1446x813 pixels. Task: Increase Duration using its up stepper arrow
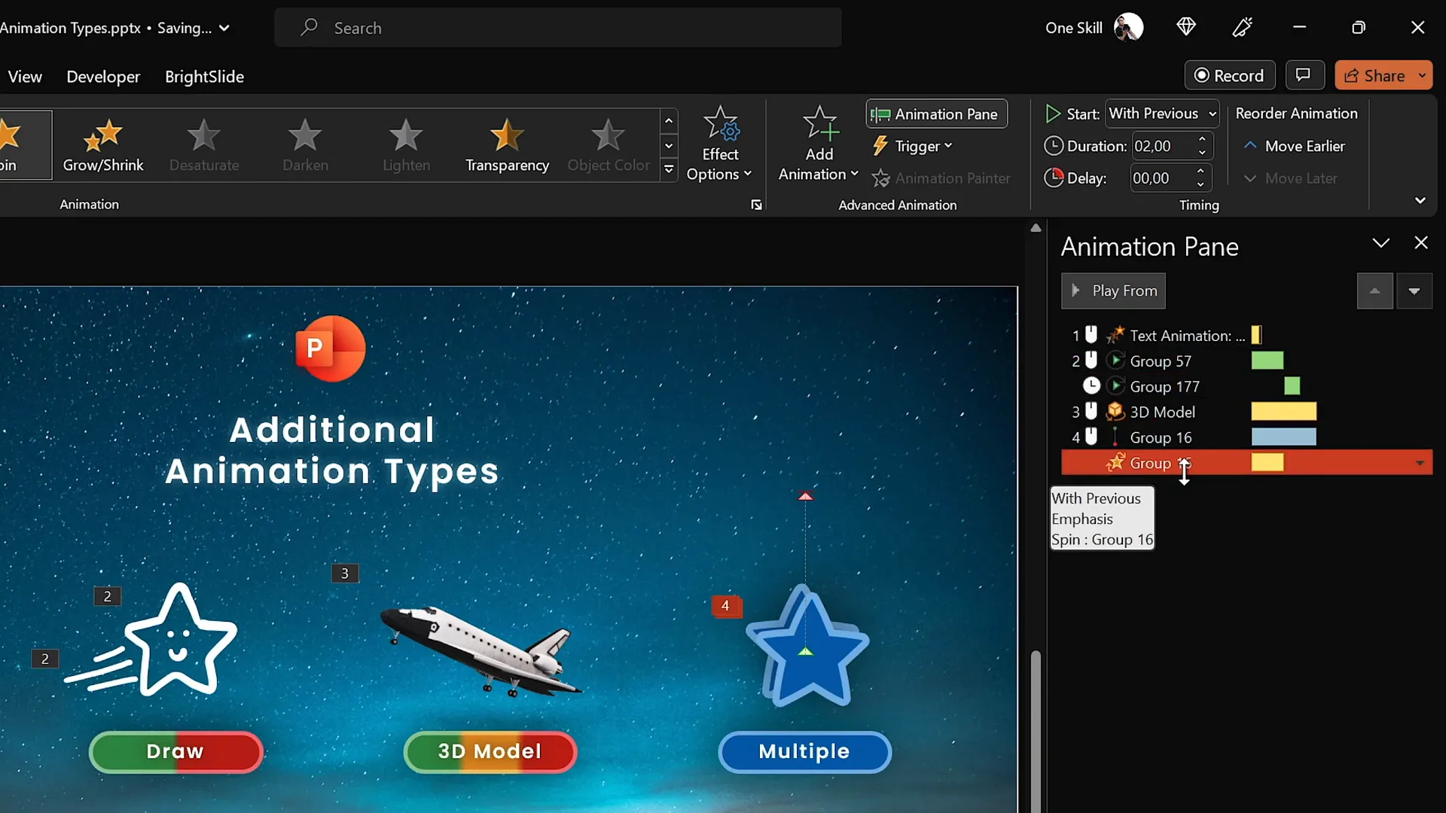1202,140
